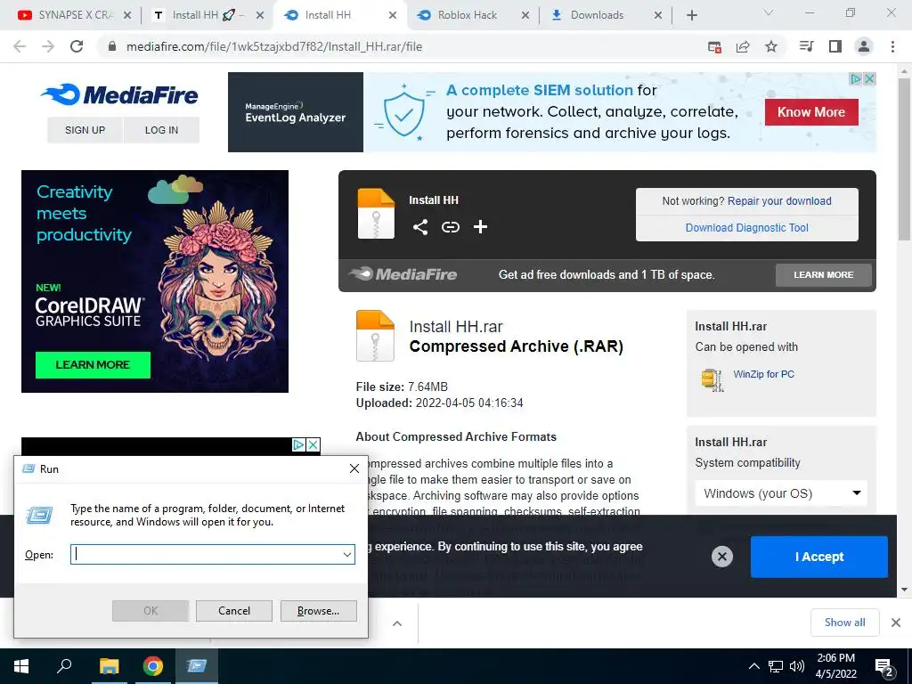Open Windows Start menu
The image size is (912, 684).
(21, 666)
